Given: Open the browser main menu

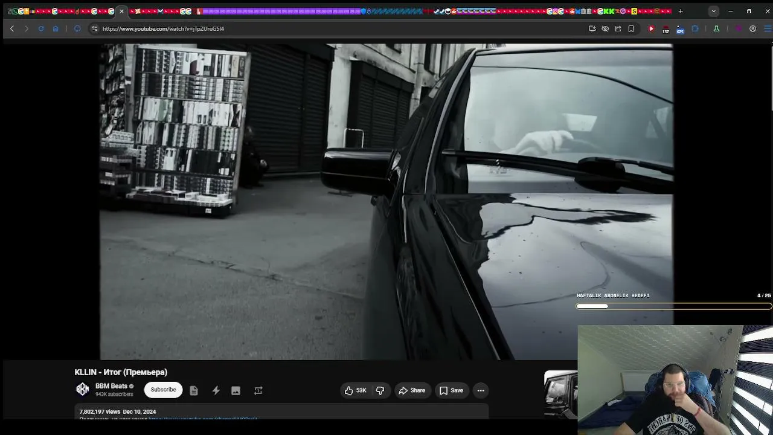Looking at the screenshot, I should 767,28.
